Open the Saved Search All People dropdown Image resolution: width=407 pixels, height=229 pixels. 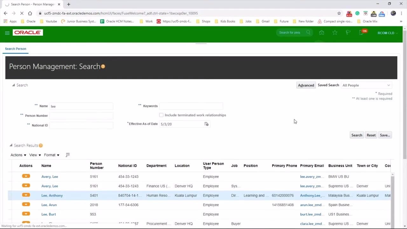pyautogui.click(x=366, y=85)
